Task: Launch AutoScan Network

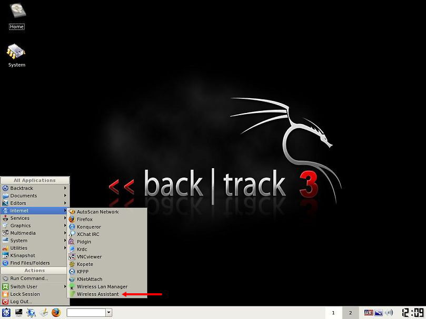Action: tap(107, 212)
